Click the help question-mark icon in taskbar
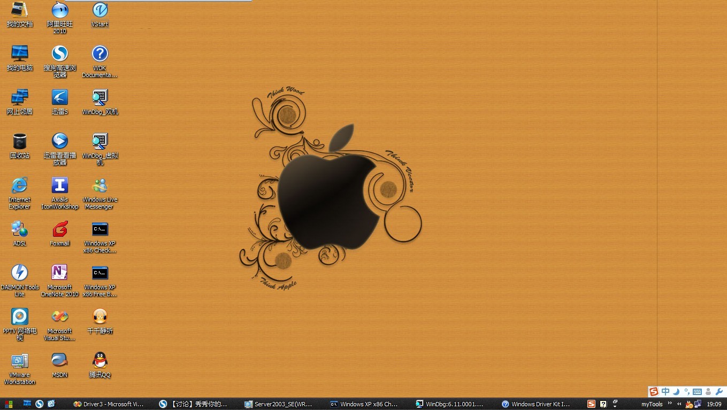The height and width of the screenshot is (410, 727). click(x=603, y=404)
